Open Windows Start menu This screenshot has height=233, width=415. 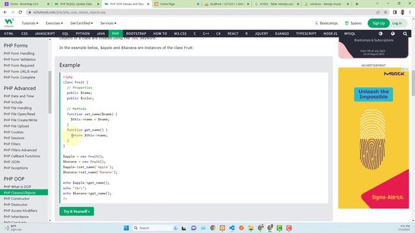point(126,228)
